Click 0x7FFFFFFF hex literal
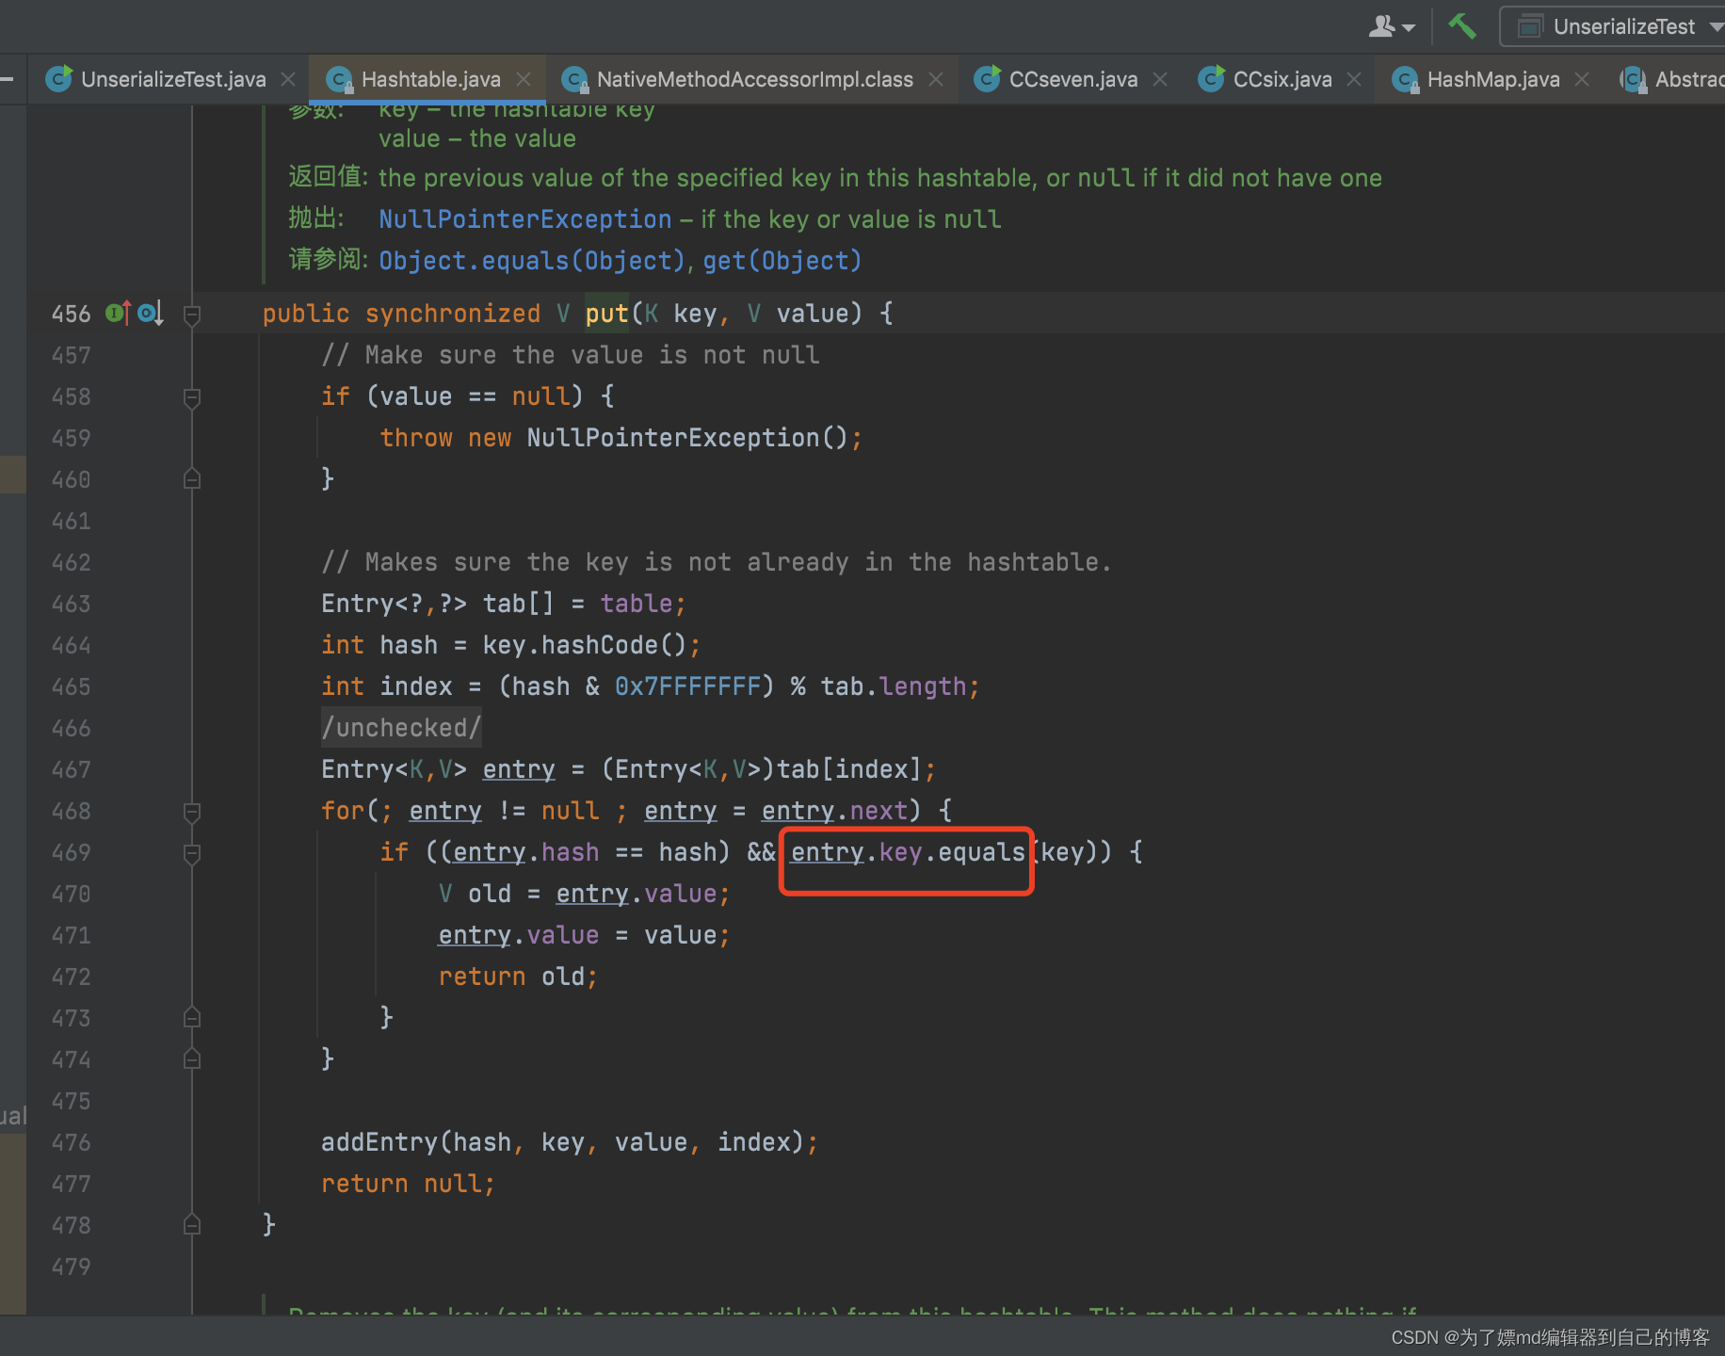This screenshot has width=1725, height=1356. [687, 686]
